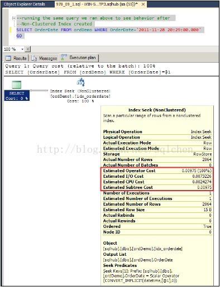Open the Messages tab
The width and height of the screenshot is (220, 287).
point(44,59)
